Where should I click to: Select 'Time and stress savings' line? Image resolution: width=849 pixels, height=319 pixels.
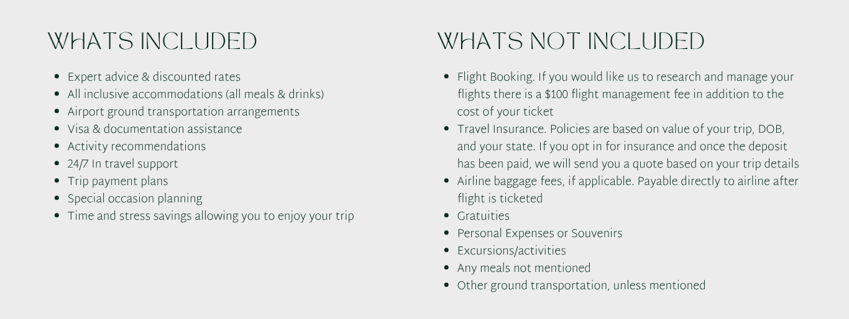(x=211, y=216)
